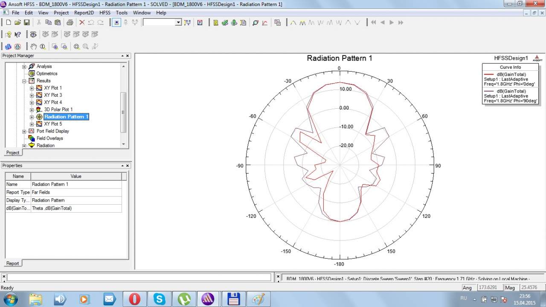Click the Open folder toolbar icon
Image resolution: width=546 pixels, height=307 pixels.
click(17, 23)
